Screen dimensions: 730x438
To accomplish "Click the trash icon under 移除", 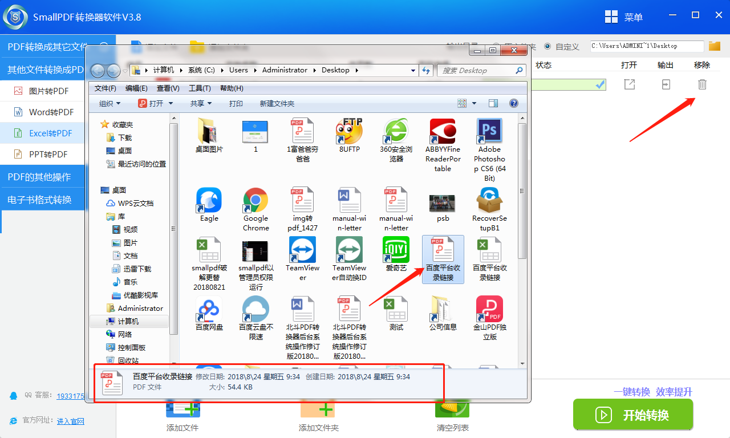I will [x=702, y=84].
